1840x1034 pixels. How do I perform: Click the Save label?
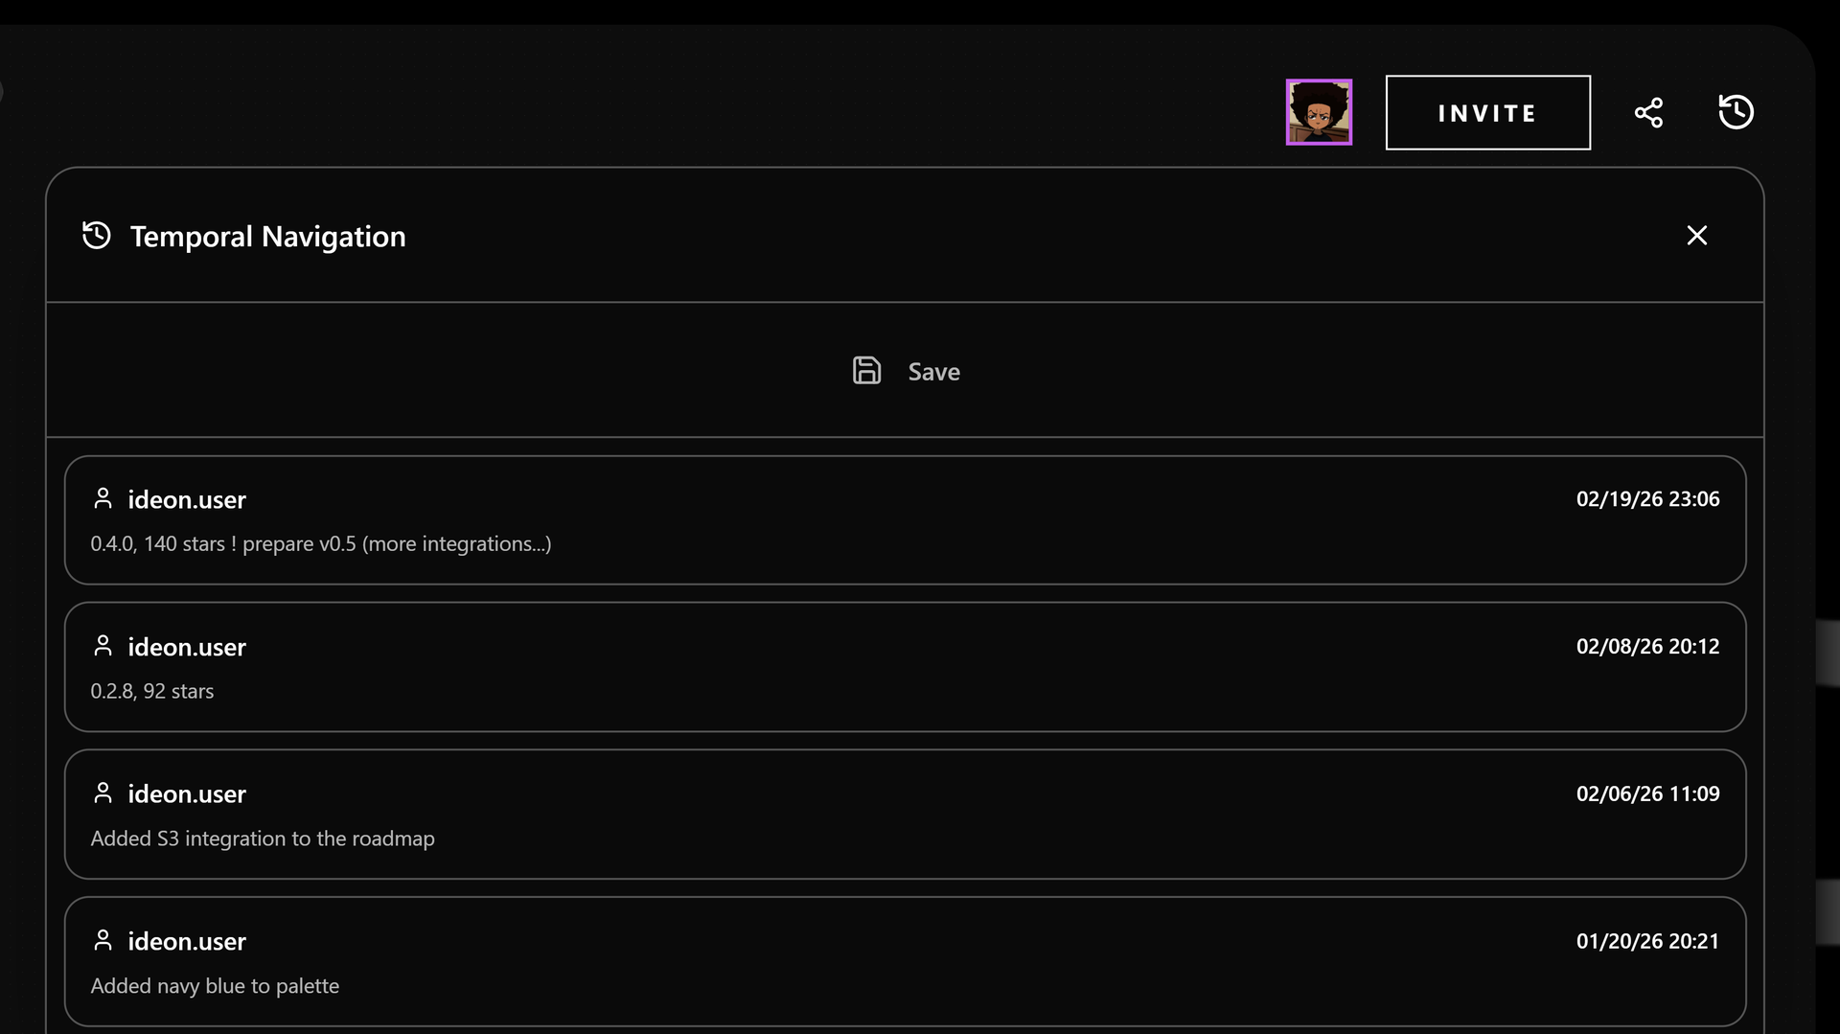coord(933,372)
